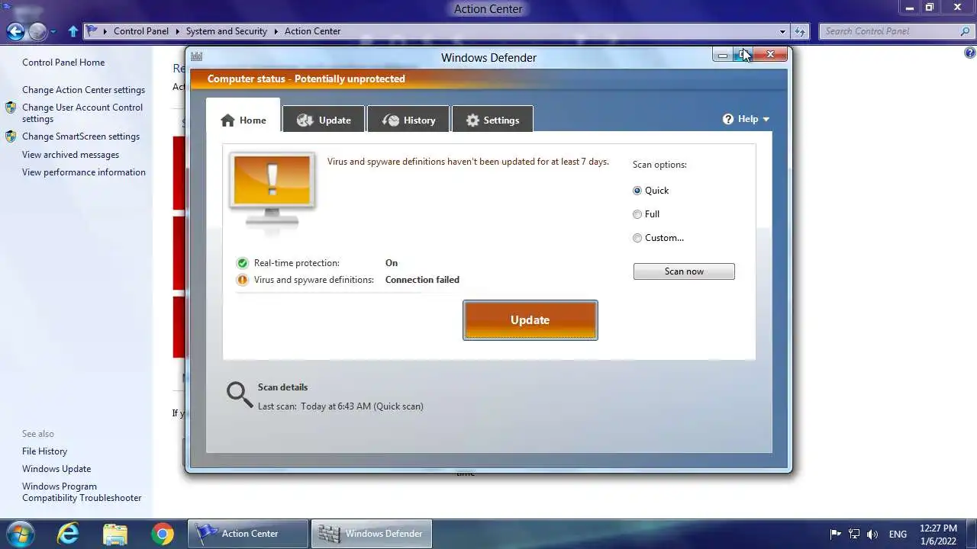Click the Action Center flag address icon
The width and height of the screenshot is (977, 549).
[x=92, y=31]
